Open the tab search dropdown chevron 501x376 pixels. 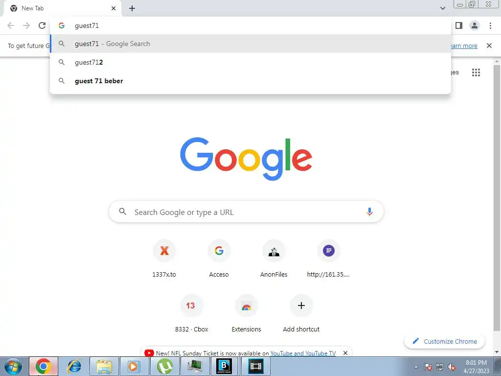coord(442,8)
